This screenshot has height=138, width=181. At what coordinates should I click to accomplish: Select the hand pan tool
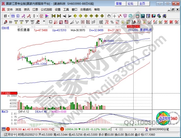point(109,16)
